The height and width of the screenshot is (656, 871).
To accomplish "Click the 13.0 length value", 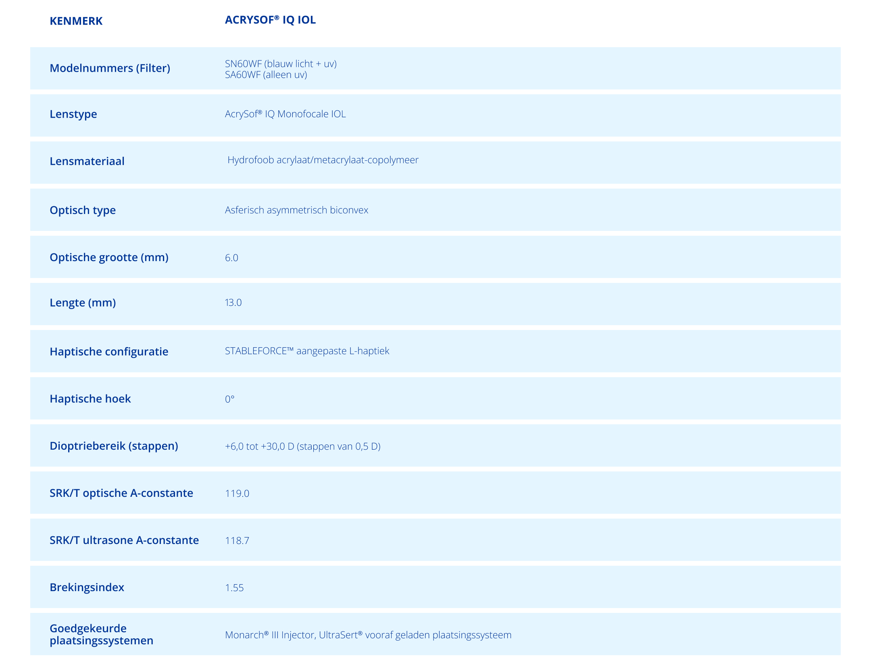I will click(233, 303).
